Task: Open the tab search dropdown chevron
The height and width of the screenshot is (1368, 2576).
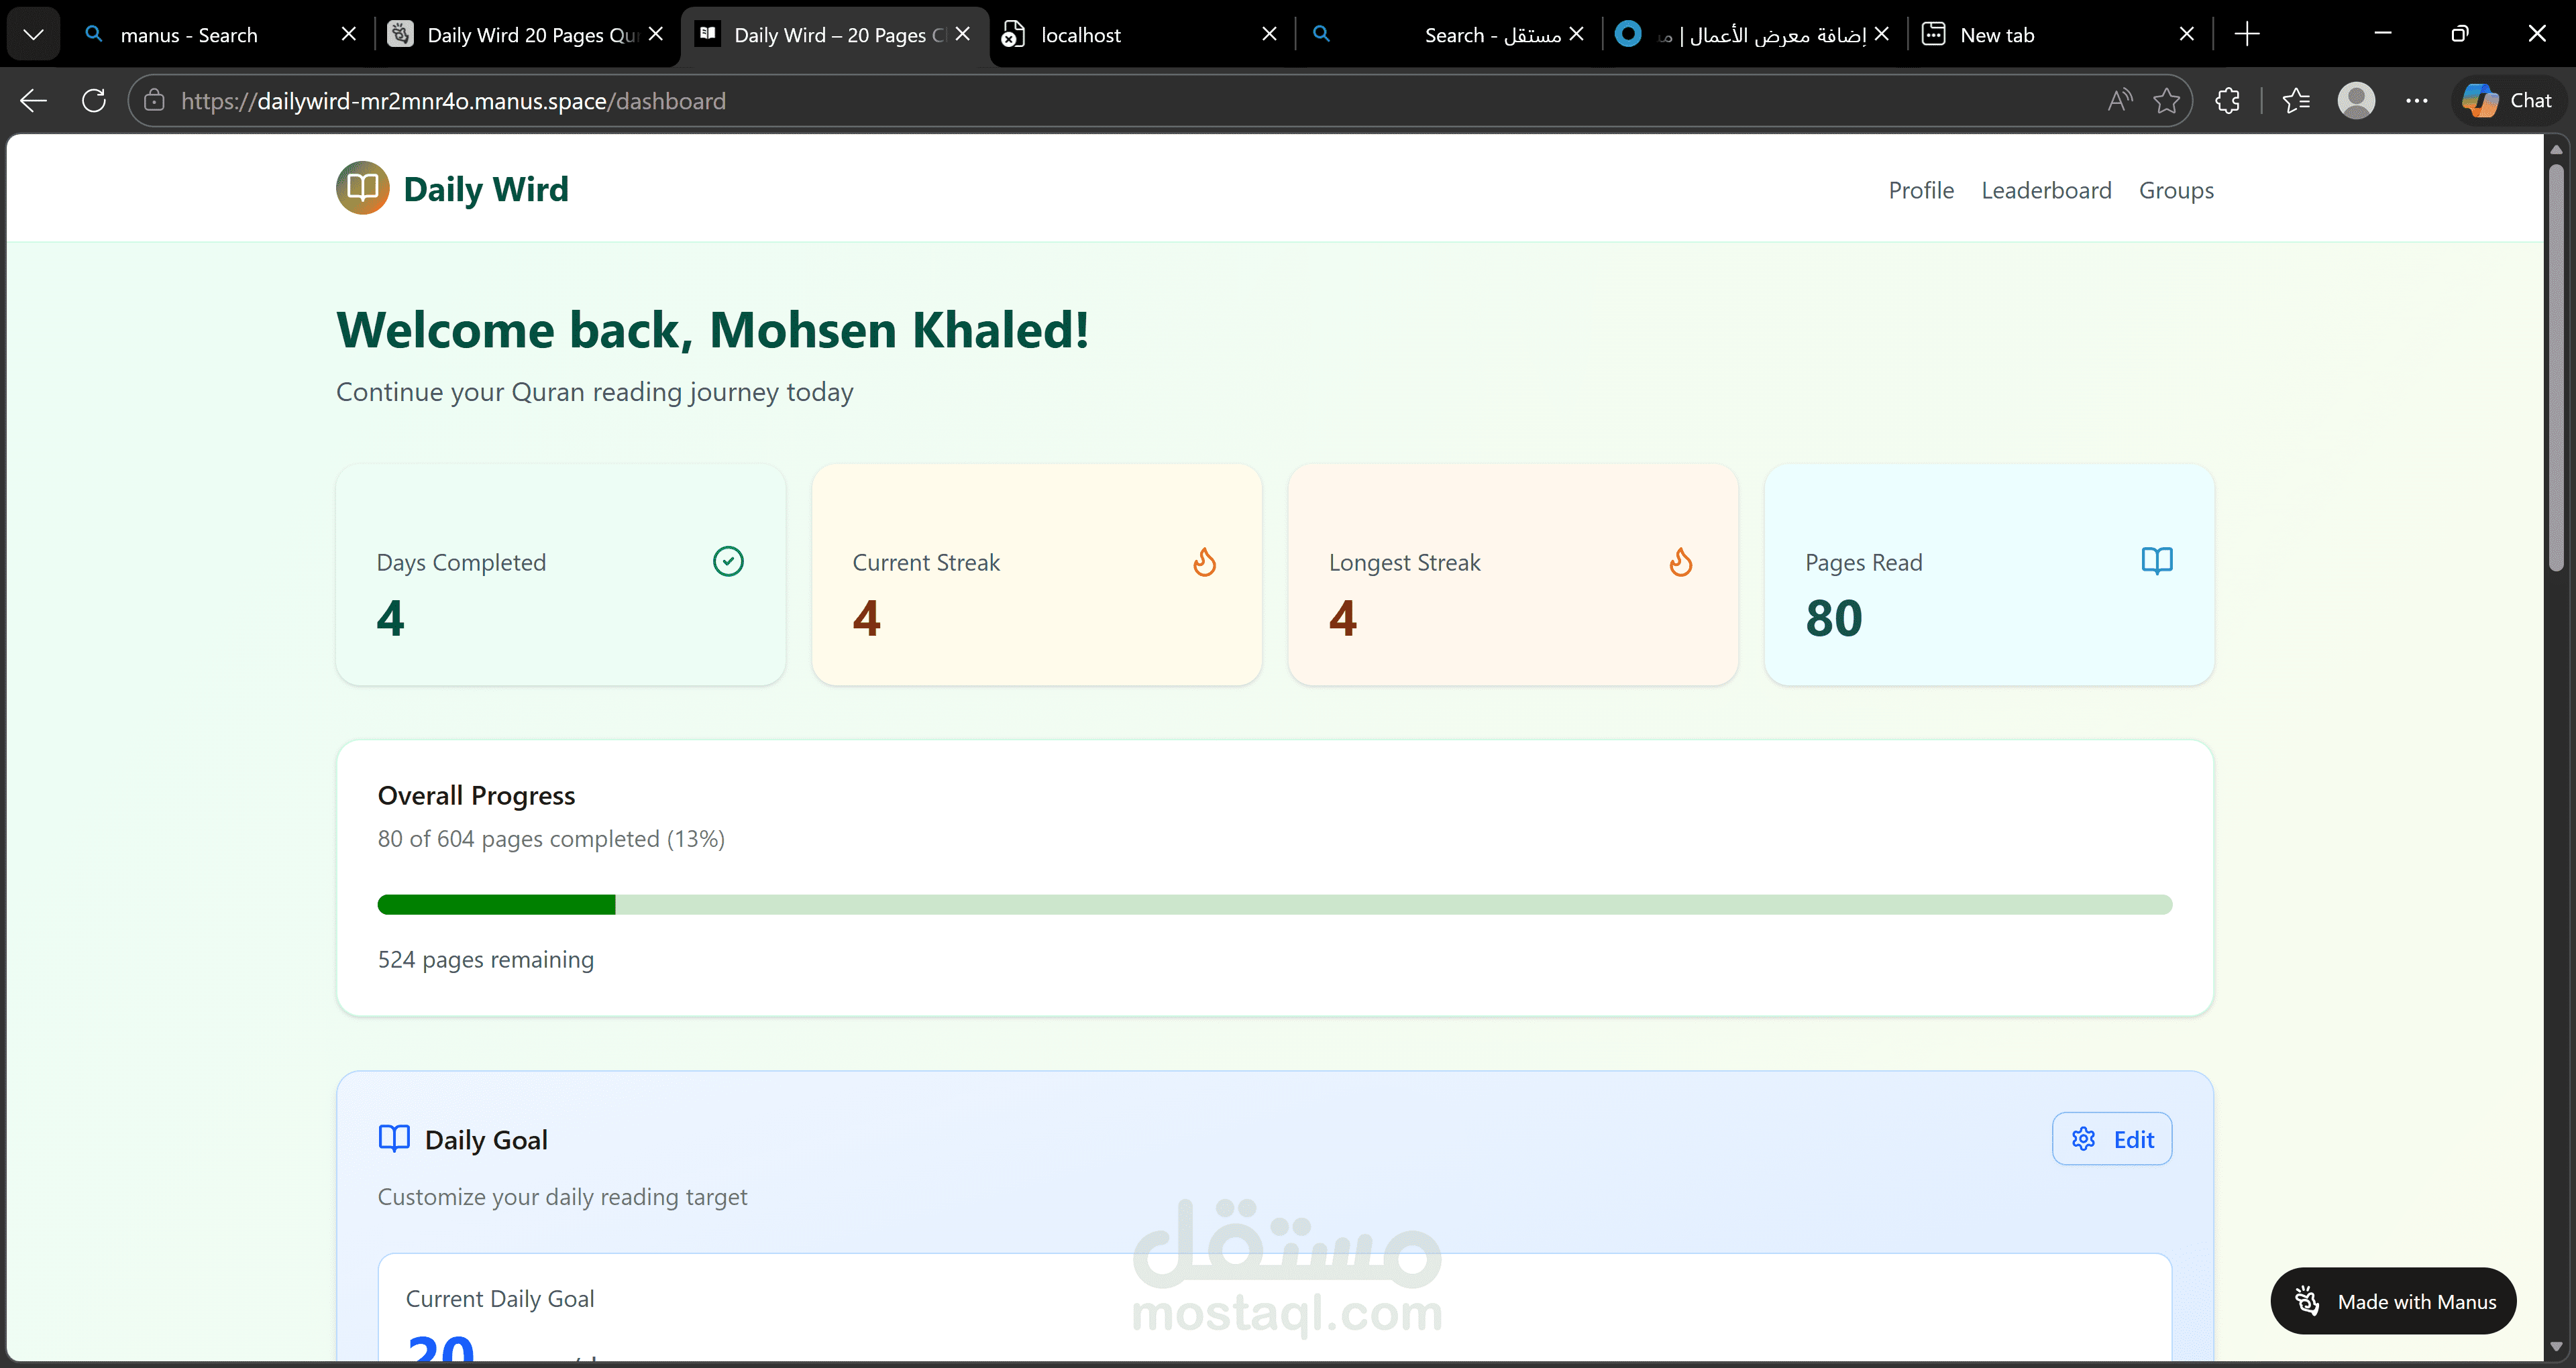Action: (x=33, y=35)
